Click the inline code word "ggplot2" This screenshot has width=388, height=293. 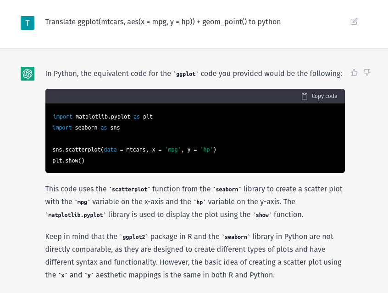point(134,237)
